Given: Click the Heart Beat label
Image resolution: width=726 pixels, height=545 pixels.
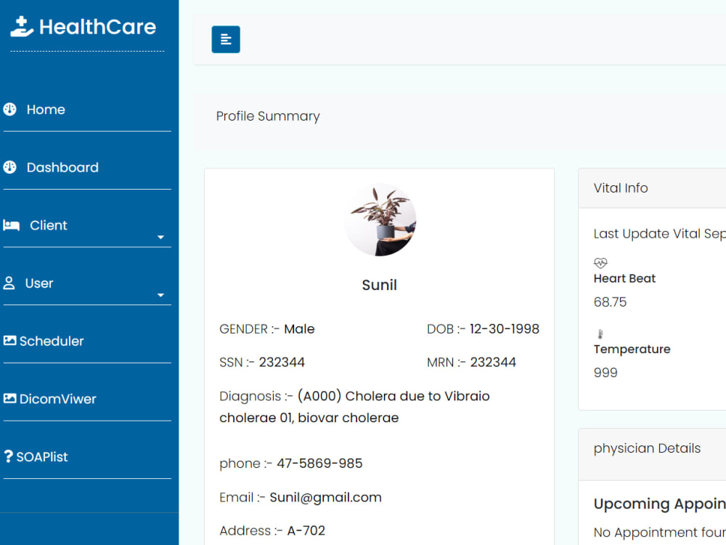Looking at the screenshot, I should point(624,278).
